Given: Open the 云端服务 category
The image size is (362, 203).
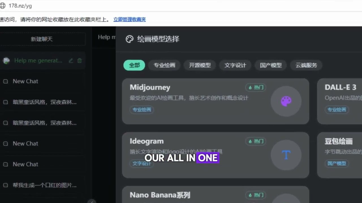Looking at the screenshot, I should (x=306, y=65).
